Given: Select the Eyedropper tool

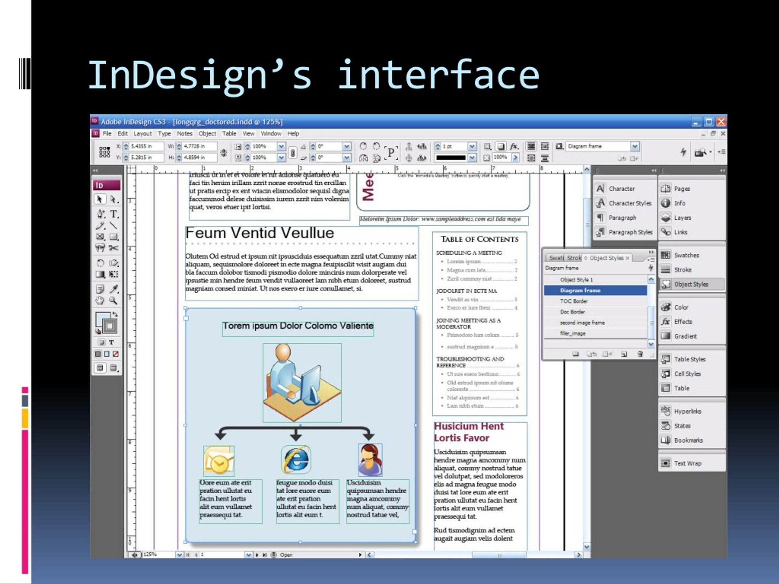Looking at the screenshot, I should (114, 289).
